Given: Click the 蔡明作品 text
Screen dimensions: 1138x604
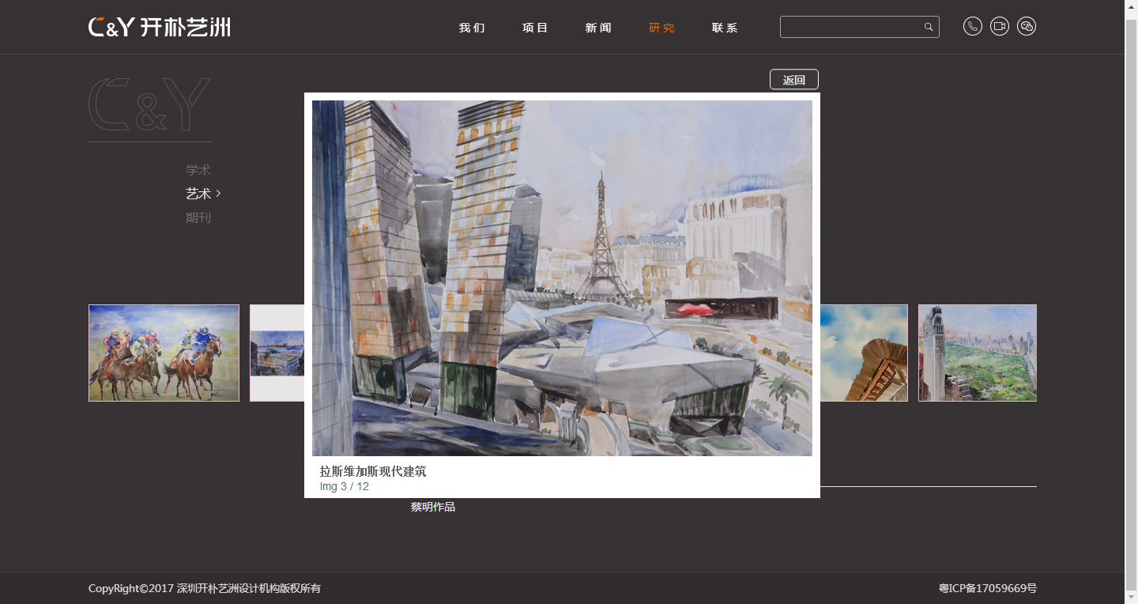Looking at the screenshot, I should 433,507.
